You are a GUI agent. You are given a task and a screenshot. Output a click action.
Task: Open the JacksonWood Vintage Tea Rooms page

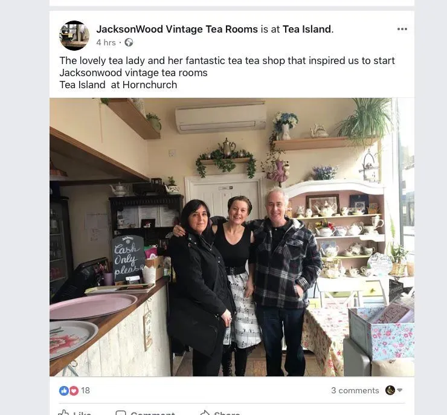177,29
